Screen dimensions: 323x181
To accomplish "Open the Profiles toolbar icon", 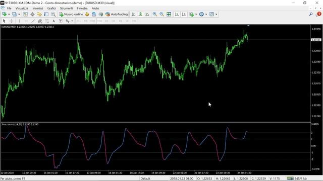I will [x=14, y=14].
